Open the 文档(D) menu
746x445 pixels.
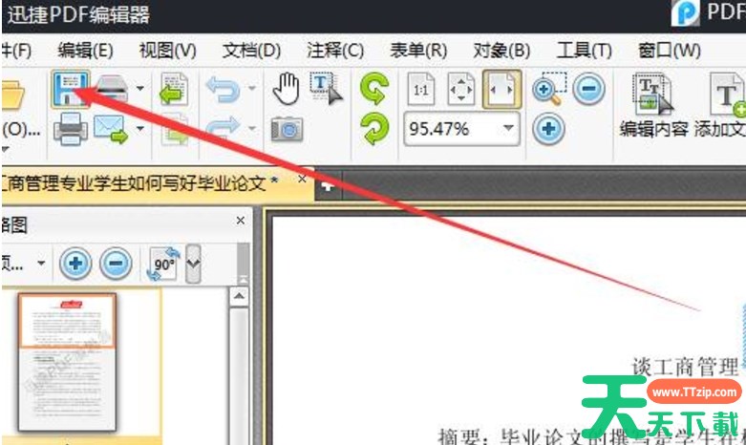coord(251,50)
